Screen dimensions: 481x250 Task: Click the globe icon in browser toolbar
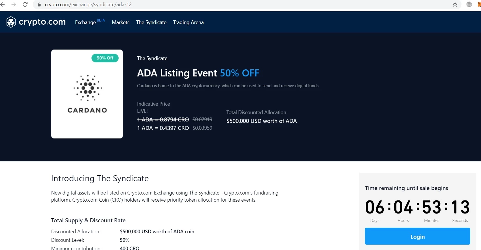(469, 5)
